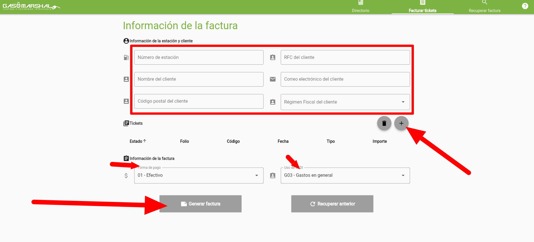Click the person icon beside Nombre del cliente
The height and width of the screenshot is (242, 534).
[x=126, y=79]
